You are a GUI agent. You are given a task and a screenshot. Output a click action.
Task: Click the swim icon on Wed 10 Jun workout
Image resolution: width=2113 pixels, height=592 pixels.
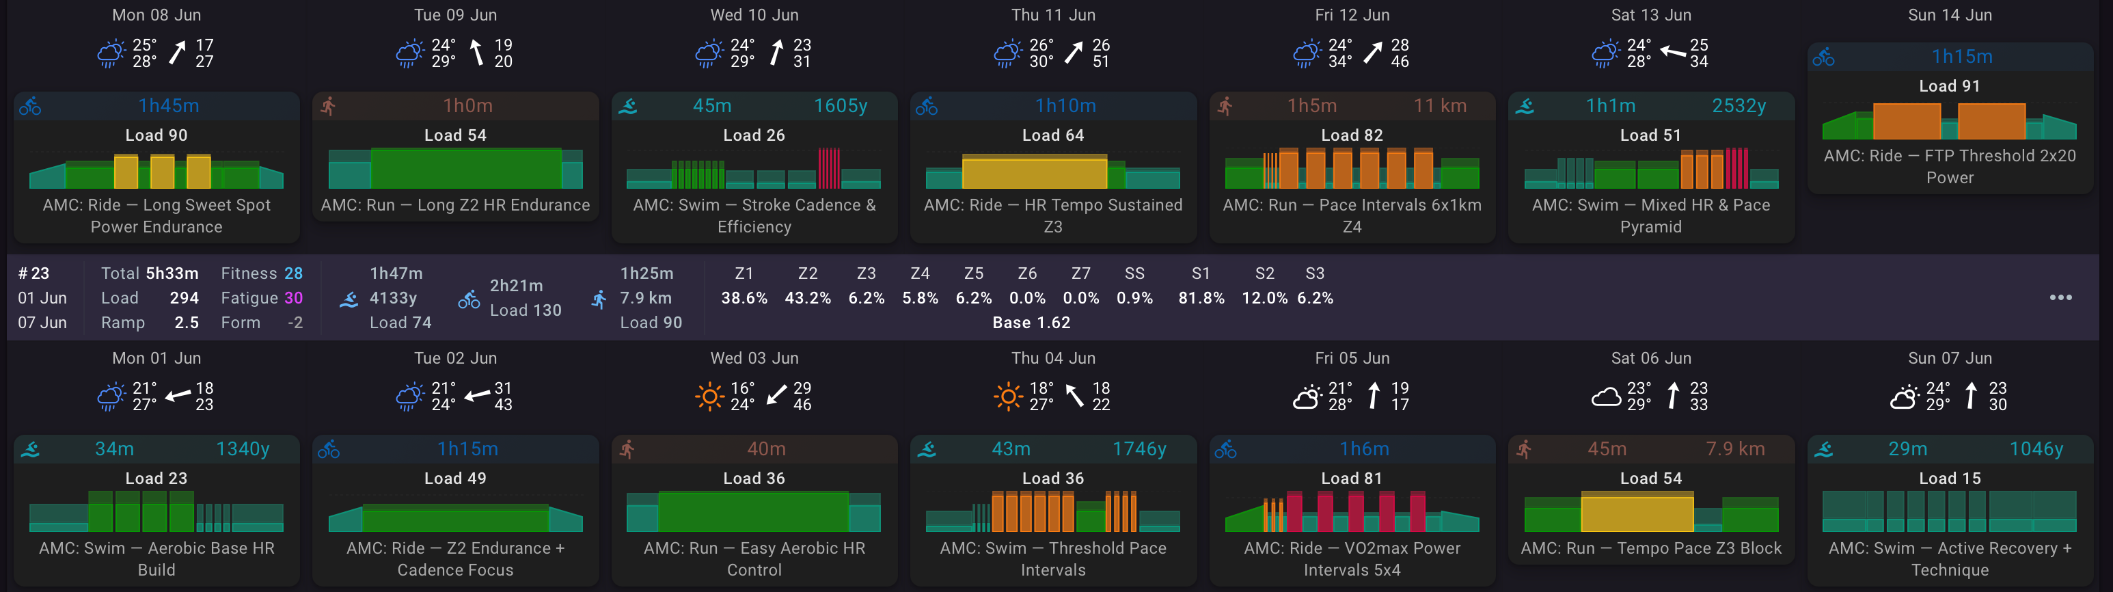pos(627,106)
